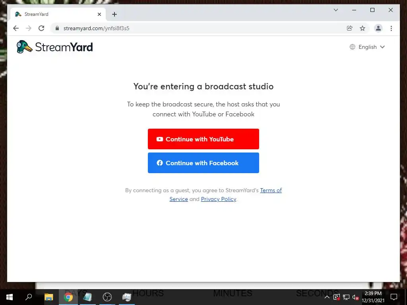Screen dimensions: 407x305
Task: Open the English language dropdown
Action: click(x=367, y=47)
